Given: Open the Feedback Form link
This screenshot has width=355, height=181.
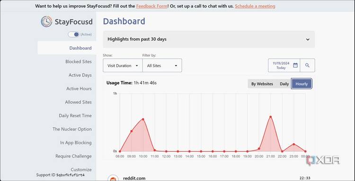Looking at the screenshot, I should pyautogui.click(x=152, y=6).
